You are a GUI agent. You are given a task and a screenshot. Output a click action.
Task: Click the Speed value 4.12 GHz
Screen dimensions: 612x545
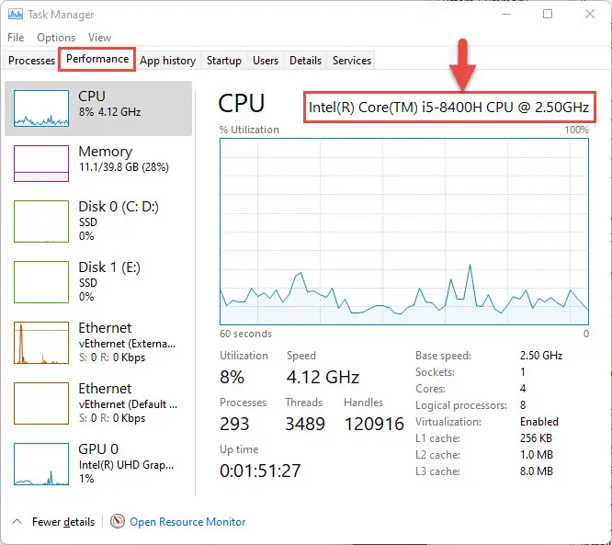pos(323,378)
